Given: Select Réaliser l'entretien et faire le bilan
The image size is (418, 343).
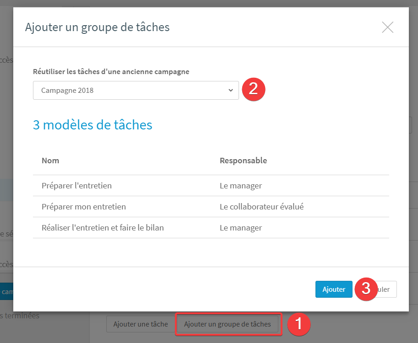Looking at the screenshot, I should [211, 228].
